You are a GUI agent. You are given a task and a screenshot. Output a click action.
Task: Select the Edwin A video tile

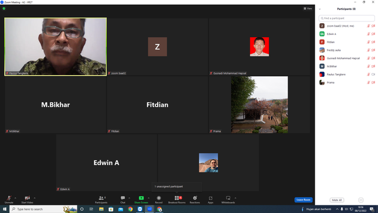[106, 163]
